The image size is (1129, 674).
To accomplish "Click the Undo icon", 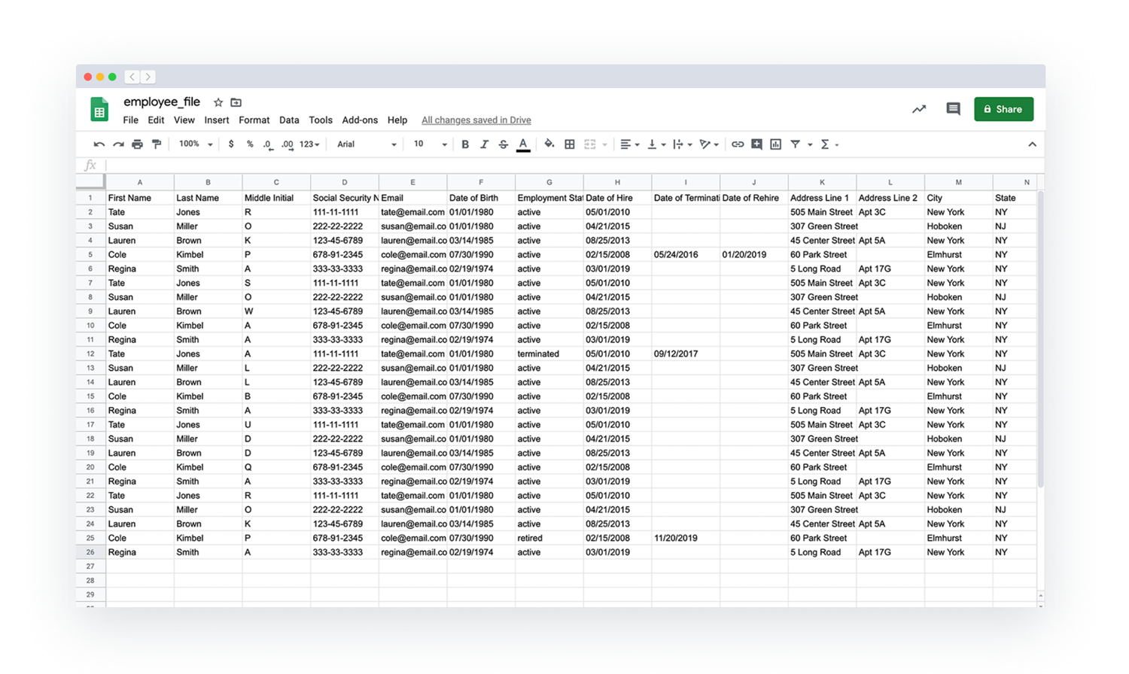I will pos(99,144).
